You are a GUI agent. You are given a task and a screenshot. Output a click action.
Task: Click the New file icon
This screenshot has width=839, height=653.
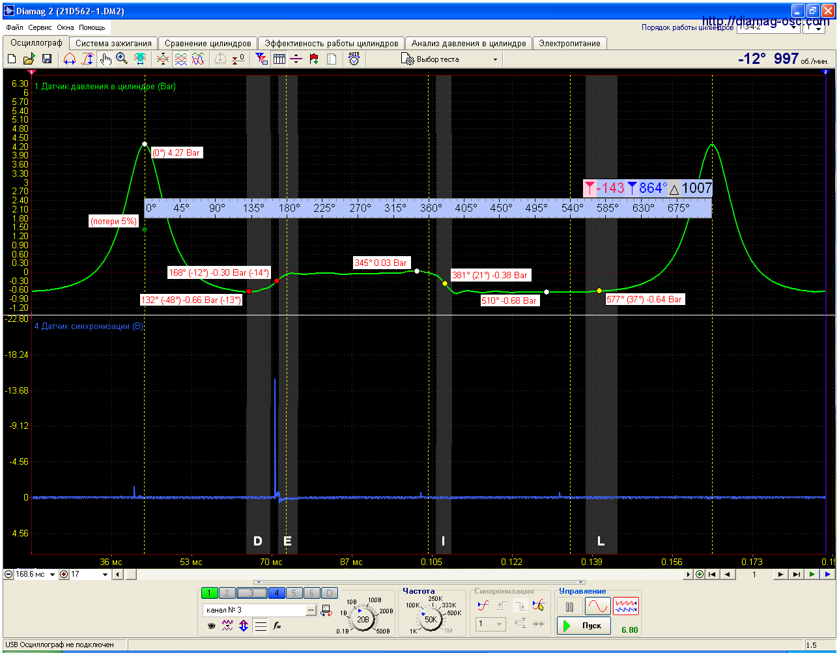pos(12,59)
